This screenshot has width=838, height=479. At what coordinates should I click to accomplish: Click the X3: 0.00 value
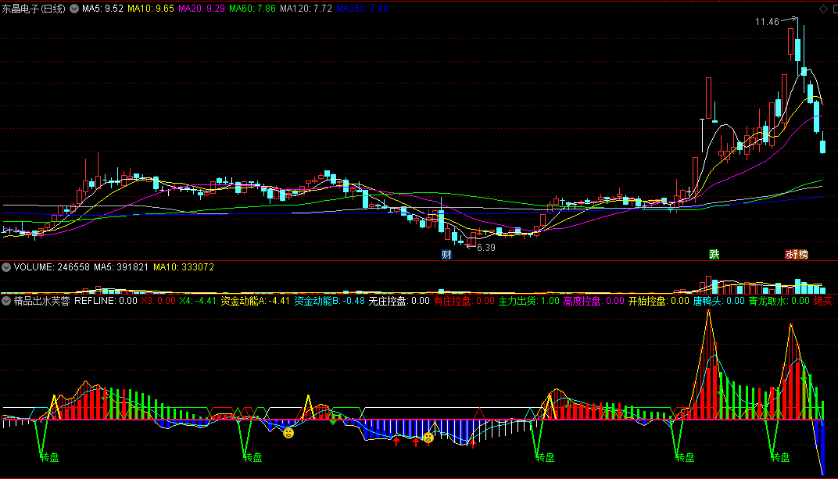click(158, 301)
